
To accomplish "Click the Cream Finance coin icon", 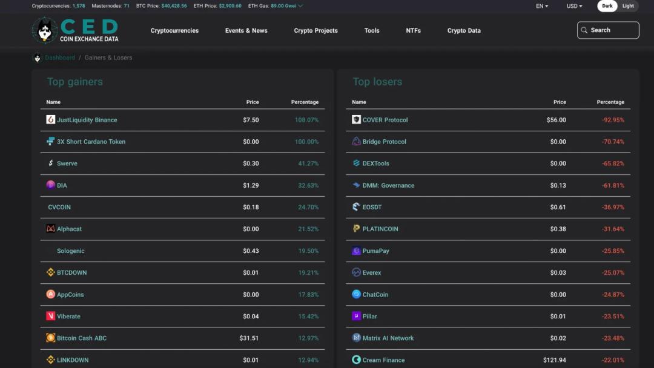I will pyautogui.click(x=356, y=360).
